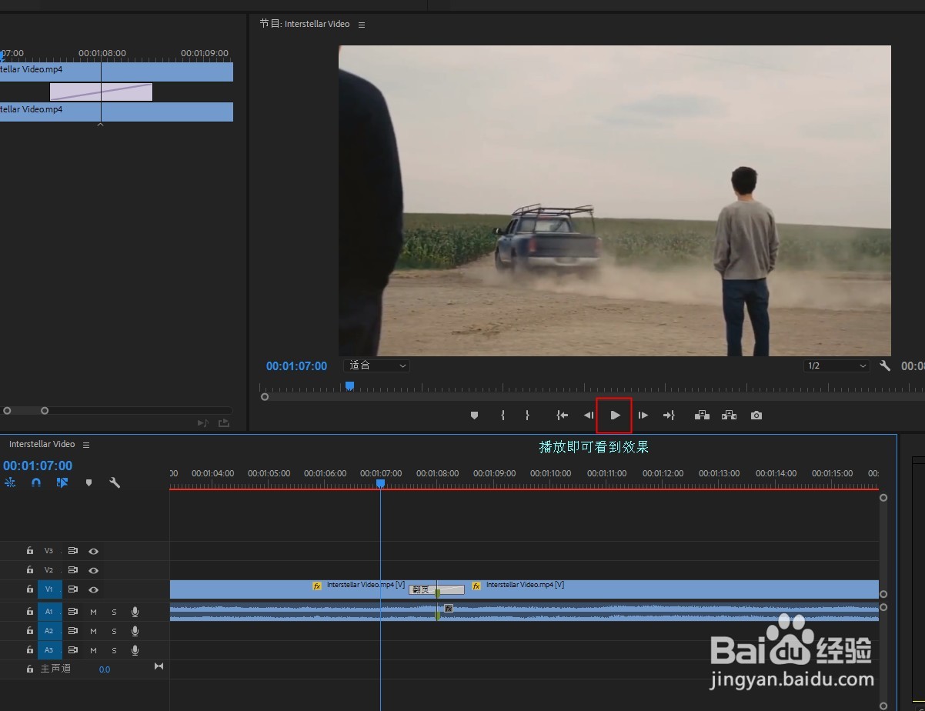The height and width of the screenshot is (711, 925).
Task: Toggle linked selection in timeline
Action: (62, 482)
